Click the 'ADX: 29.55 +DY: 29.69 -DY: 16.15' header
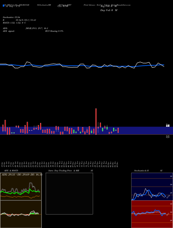The height and width of the screenshot is (228, 173). pyautogui.click(x=22, y=174)
